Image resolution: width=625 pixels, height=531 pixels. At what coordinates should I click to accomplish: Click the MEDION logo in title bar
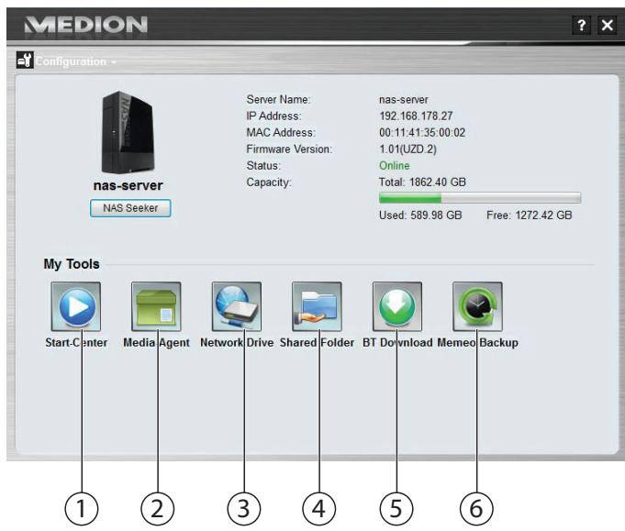[86, 25]
